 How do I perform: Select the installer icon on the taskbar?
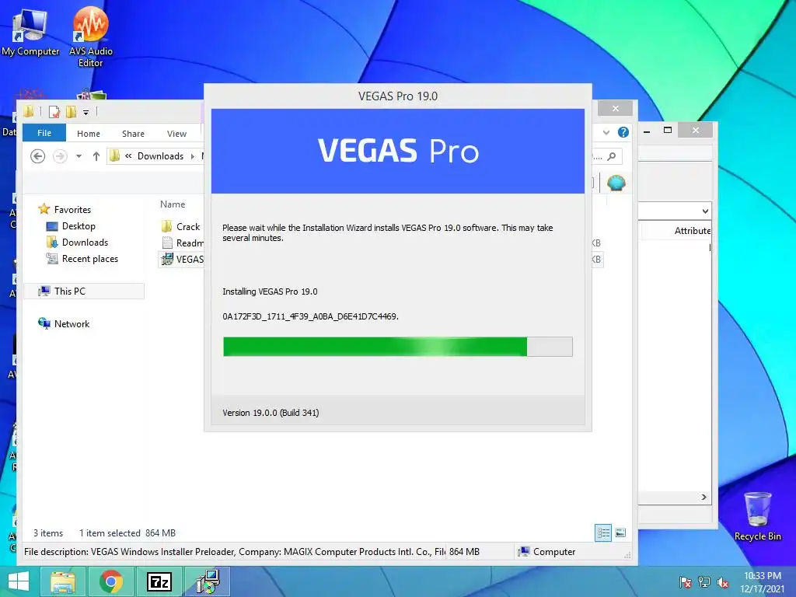[x=208, y=581]
